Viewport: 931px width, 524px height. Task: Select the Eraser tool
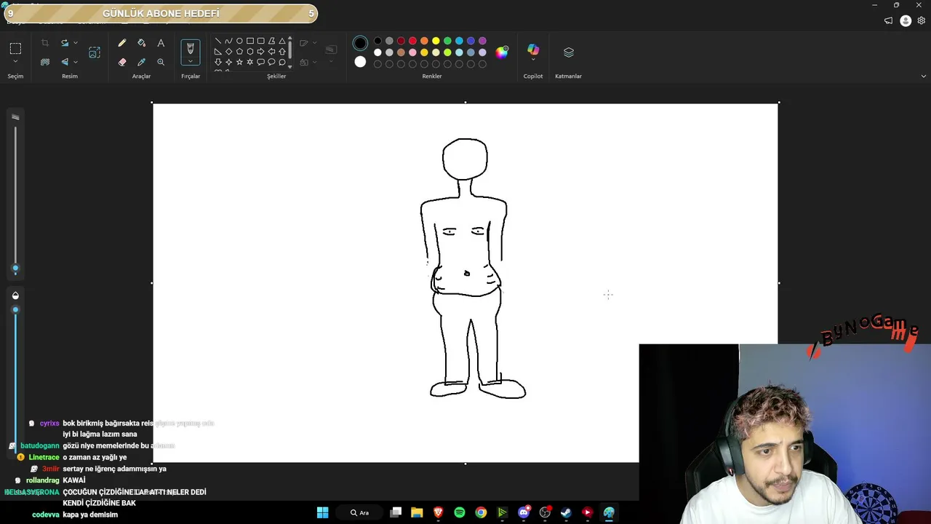[122, 62]
